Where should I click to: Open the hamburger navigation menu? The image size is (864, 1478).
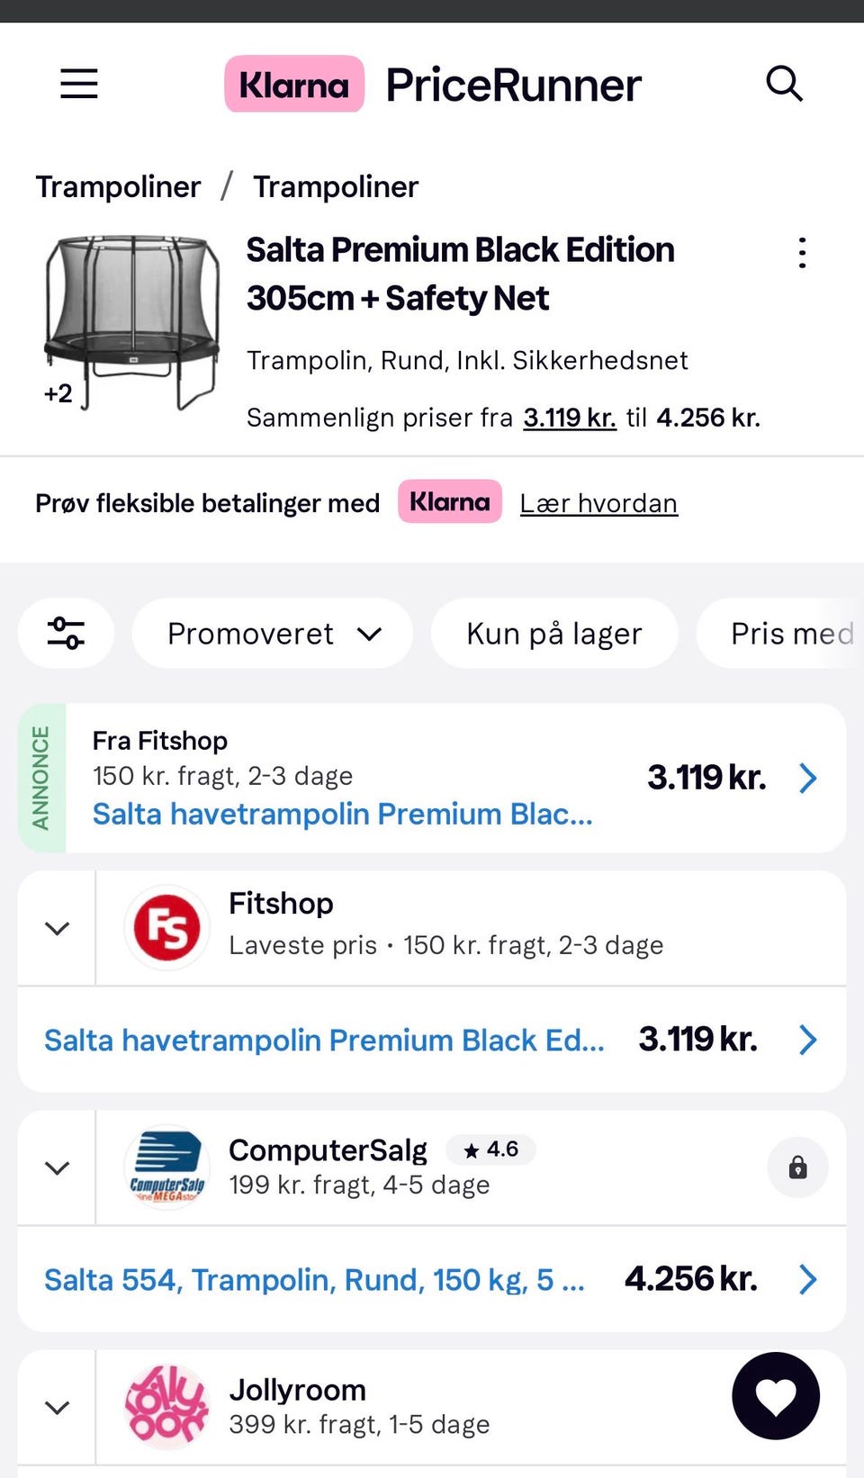pyautogui.click(x=79, y=84)
